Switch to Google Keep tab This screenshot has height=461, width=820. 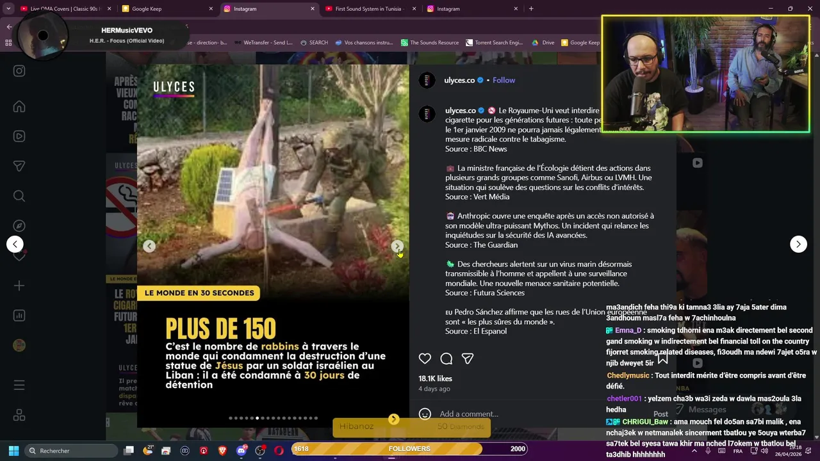tap(167, 9)
